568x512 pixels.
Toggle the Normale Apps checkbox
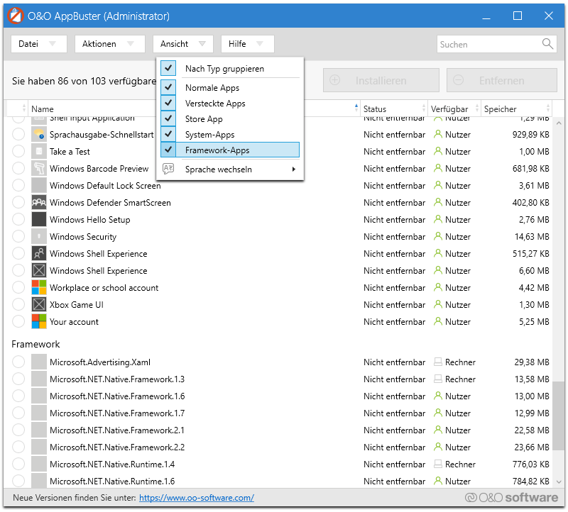pyautogui.click(x=168, y=87)
